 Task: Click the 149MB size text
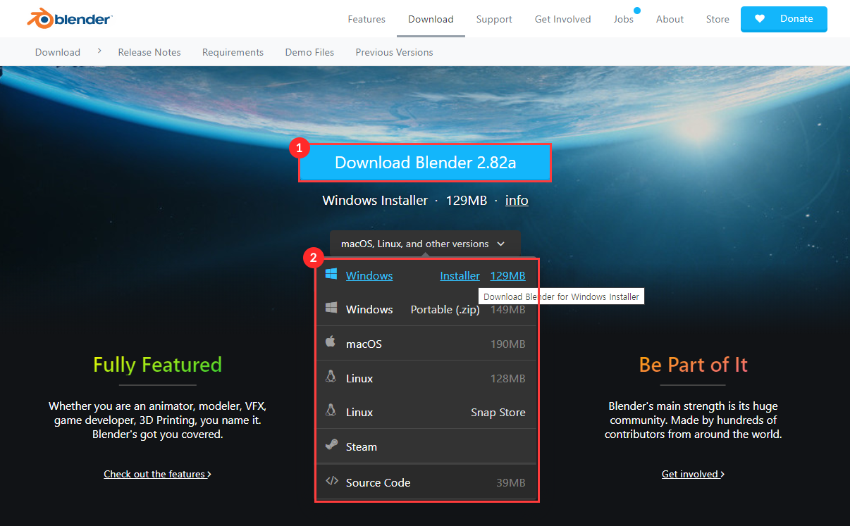(x=507, y=309)
